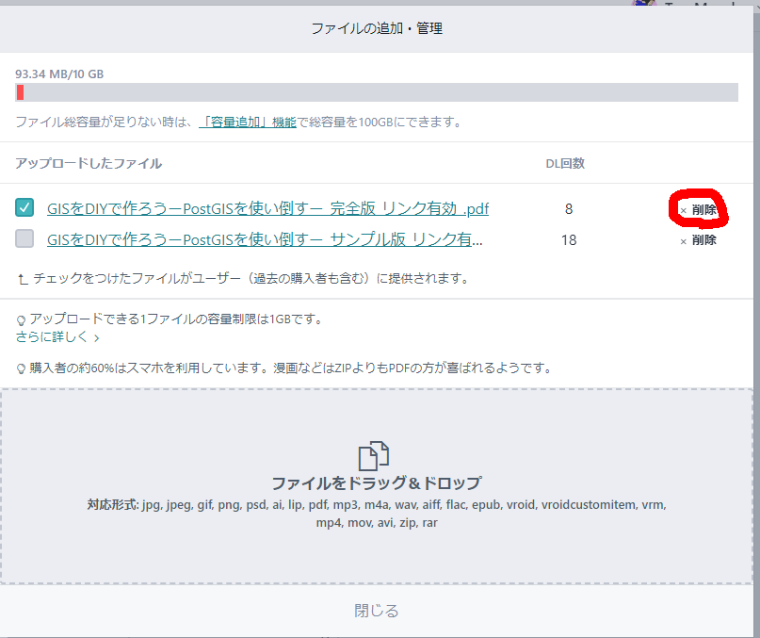The height and width of the screenshot is (638, 760).
Task: Click the up arrow icon beside the チェックをつけたファイル note
Action: pos(22,279)
